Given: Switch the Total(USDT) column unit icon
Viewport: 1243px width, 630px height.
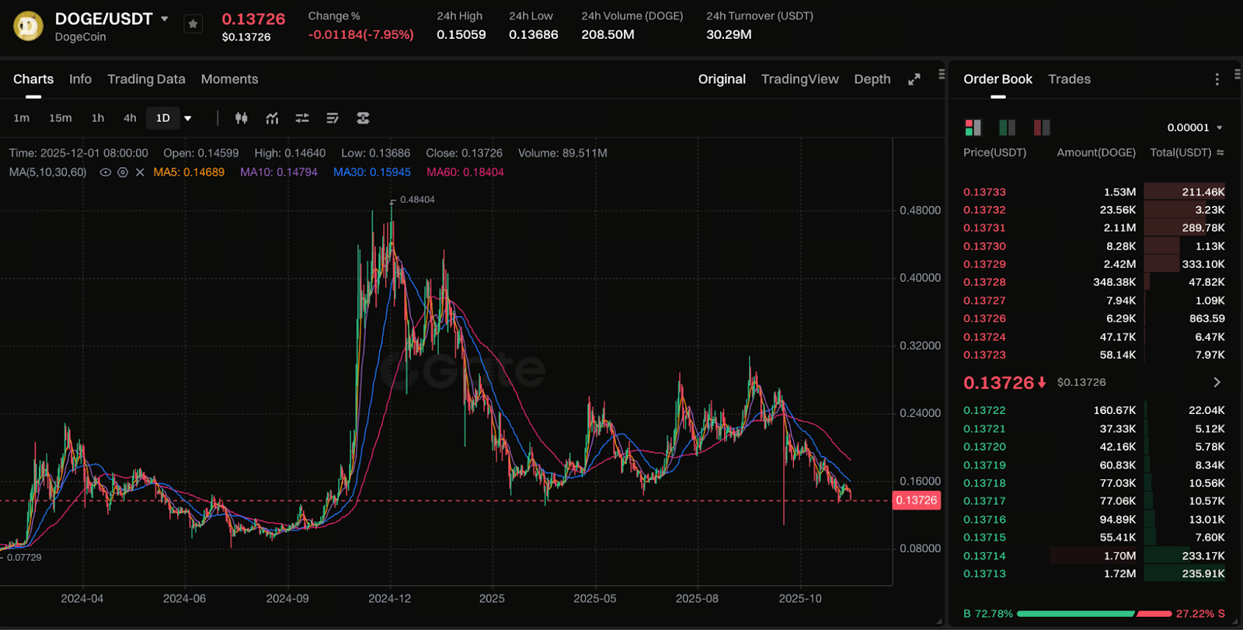Looking at the screenshot, I should [x=1220, y=152].
